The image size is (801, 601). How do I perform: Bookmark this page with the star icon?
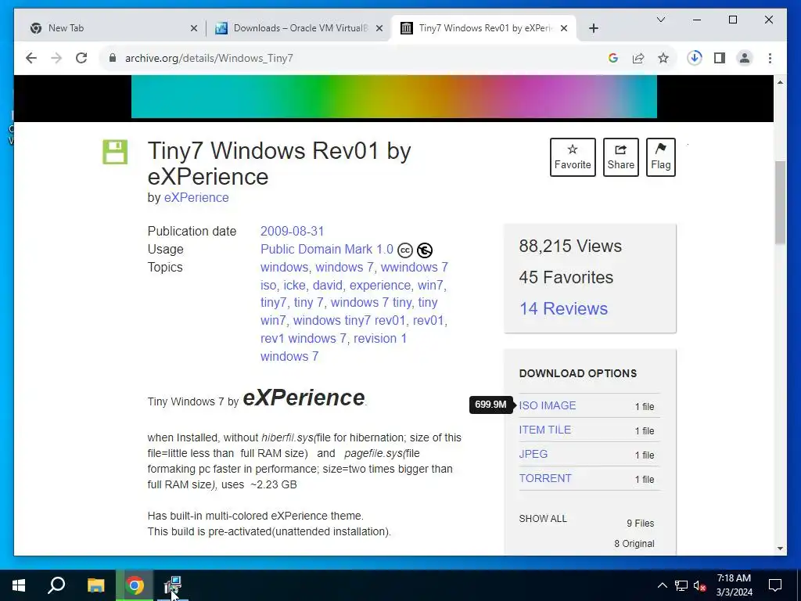coord(663,58)
